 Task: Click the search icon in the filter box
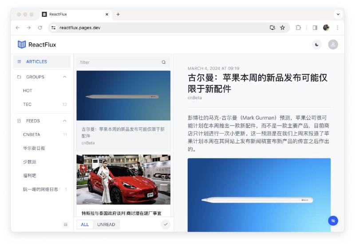[164, 62]
